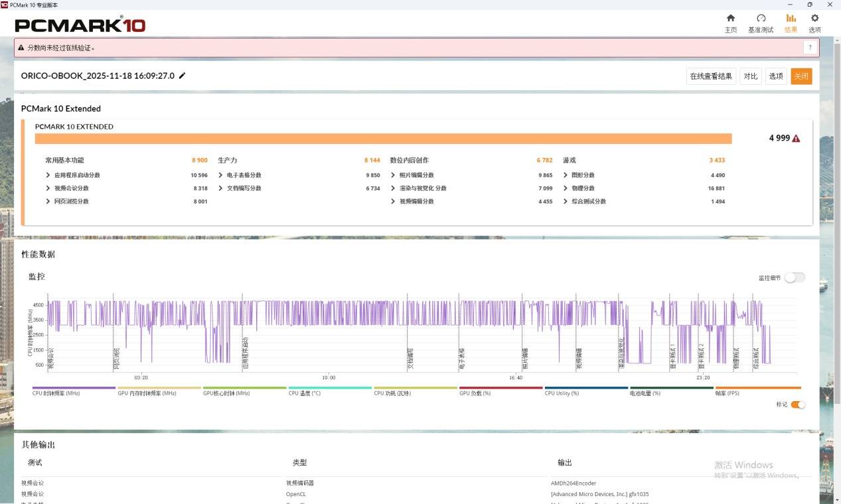Select the Results (结果) bar chart icon

pos(791,19)
